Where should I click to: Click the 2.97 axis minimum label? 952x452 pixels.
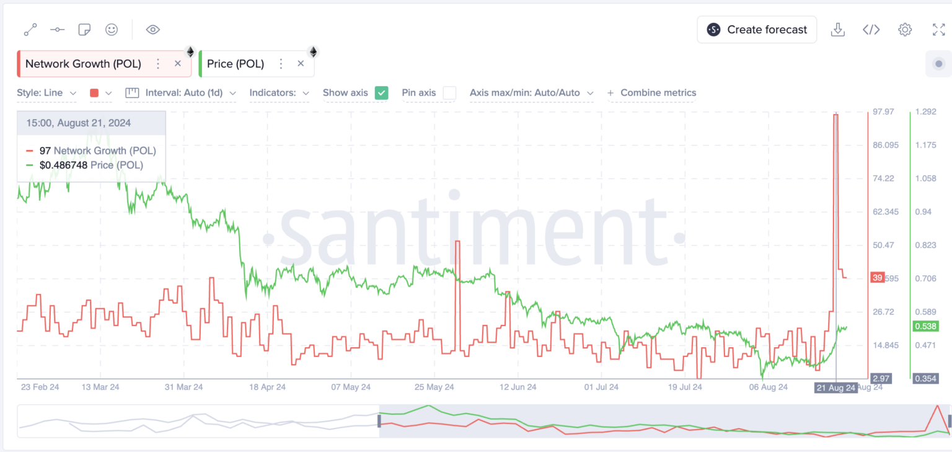(x=881, y=378)
